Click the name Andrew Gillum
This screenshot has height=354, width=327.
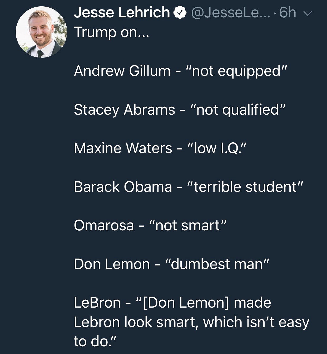[x=122, y=71]
